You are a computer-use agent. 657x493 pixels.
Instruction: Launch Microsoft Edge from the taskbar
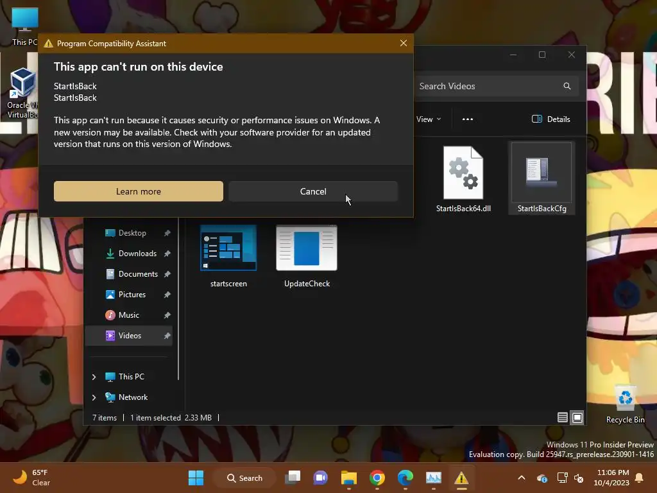405,478
